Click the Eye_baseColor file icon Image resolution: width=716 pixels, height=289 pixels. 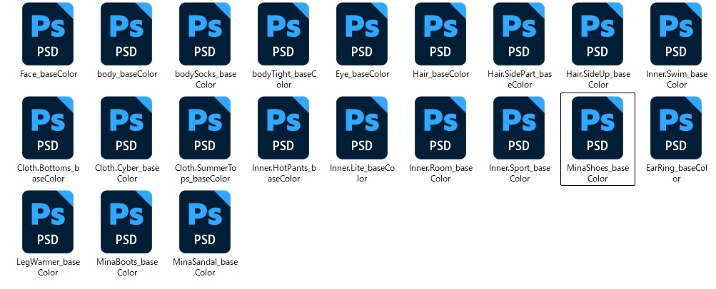[x=362, y=33]
